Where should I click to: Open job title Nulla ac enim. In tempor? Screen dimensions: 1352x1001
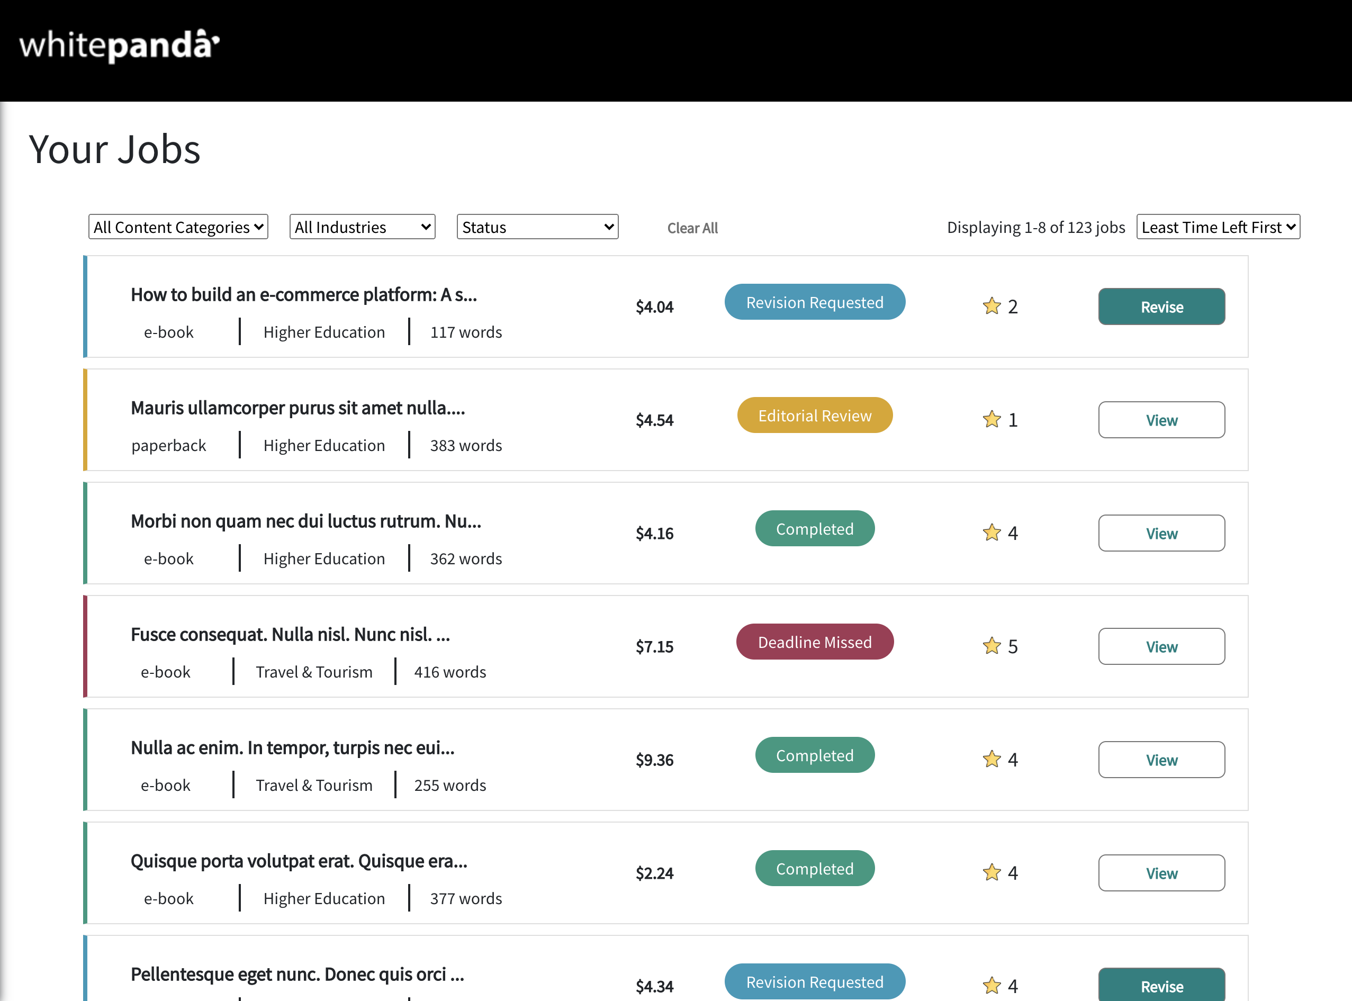[292, 748]
